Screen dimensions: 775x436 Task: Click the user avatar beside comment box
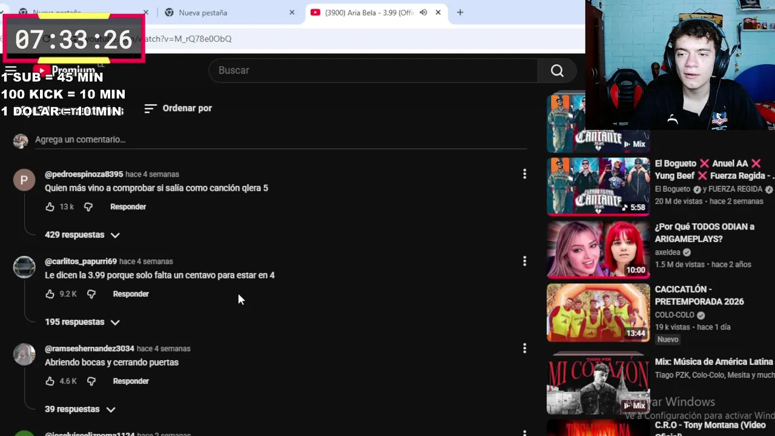[x=21, y=141]
